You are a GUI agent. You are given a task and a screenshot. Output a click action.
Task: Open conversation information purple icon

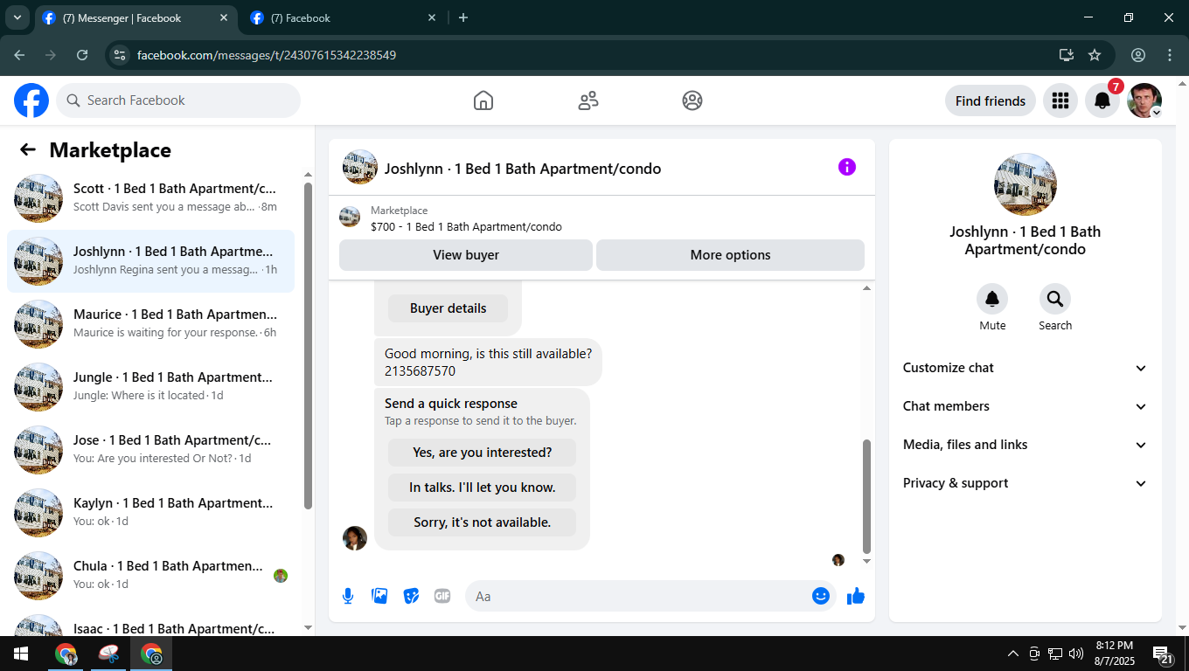[x=847, y=167]
